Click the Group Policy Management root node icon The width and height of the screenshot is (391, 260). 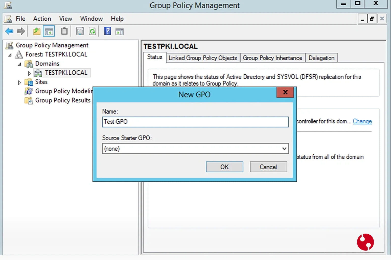9,45
